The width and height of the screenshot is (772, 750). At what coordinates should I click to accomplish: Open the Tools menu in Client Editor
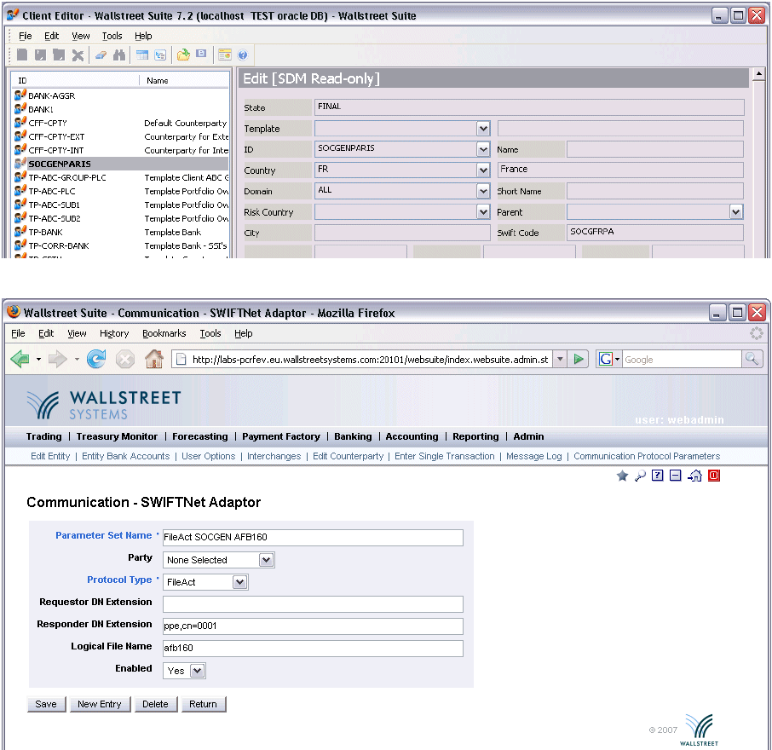pos(112,36)
